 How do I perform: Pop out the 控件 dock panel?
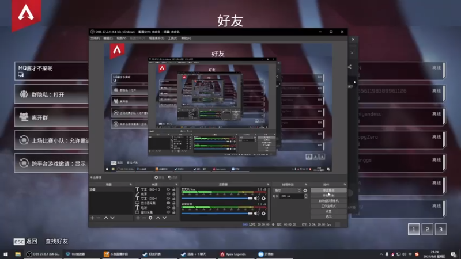tap(345, 184)
